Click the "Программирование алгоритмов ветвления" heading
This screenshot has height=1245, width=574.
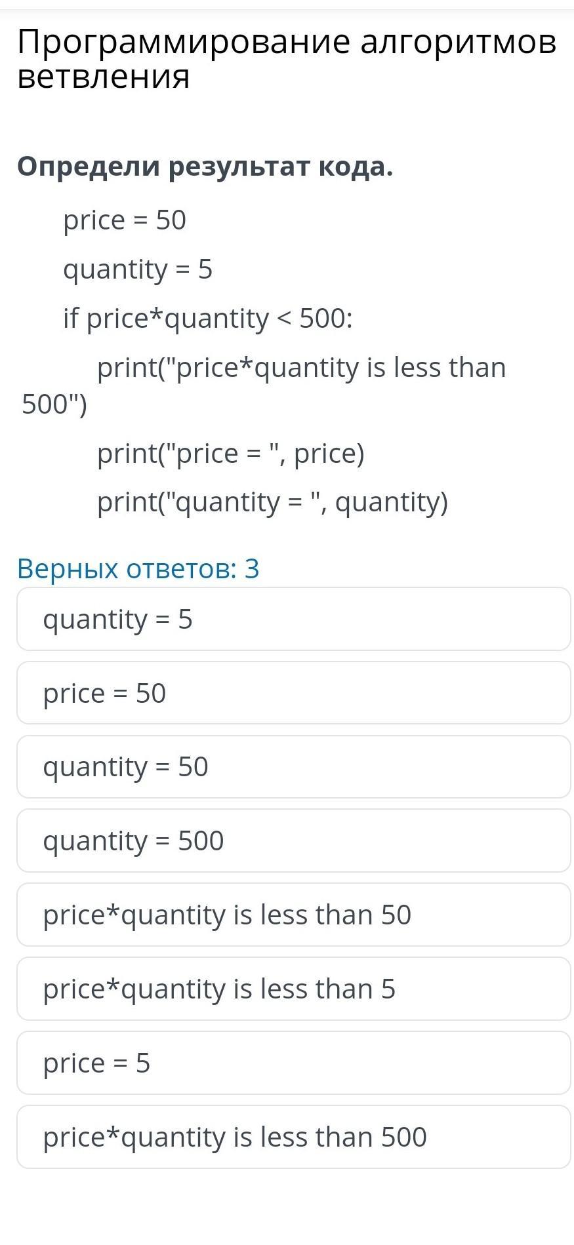click(x=287, y=60)
